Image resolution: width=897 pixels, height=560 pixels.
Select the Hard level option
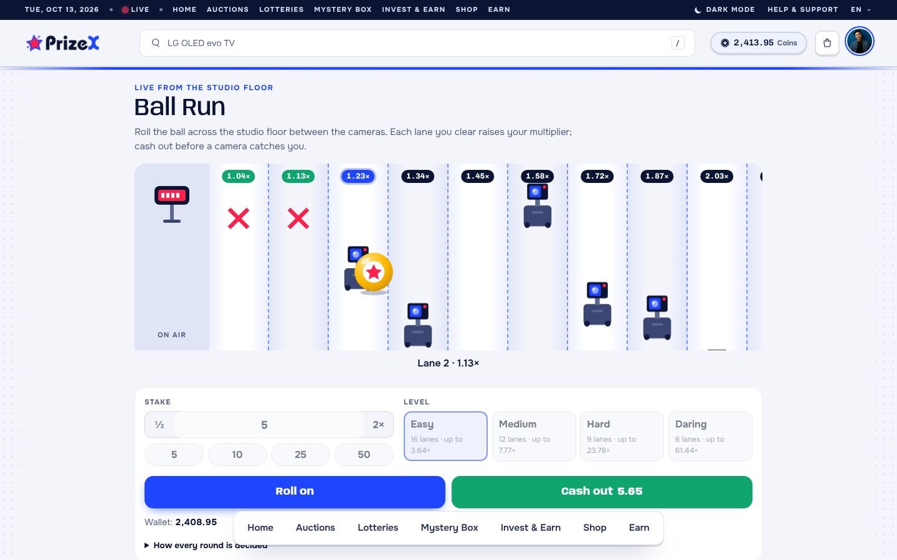coord(622,436)
